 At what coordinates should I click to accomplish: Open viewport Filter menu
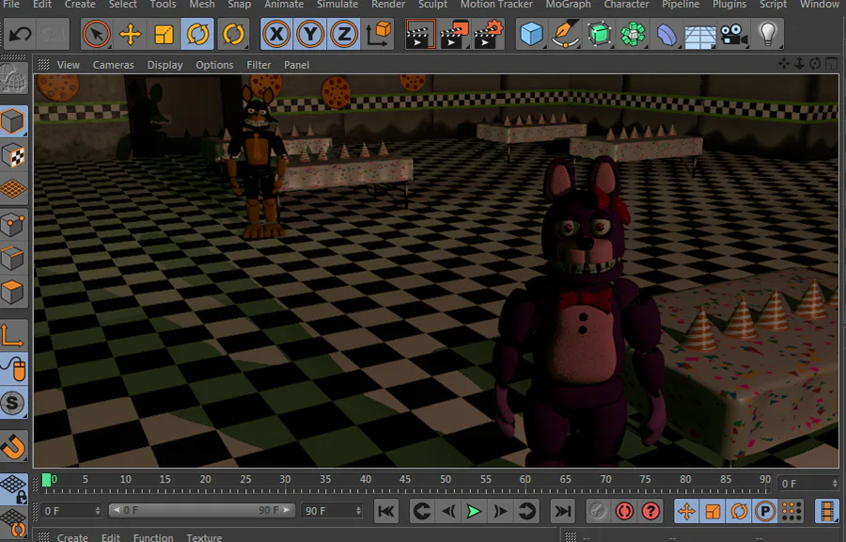pyautogui.click(x=259, y=65)
